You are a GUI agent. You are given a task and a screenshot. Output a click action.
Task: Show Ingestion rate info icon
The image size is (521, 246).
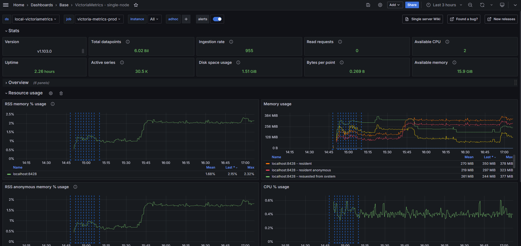[231, 42]
